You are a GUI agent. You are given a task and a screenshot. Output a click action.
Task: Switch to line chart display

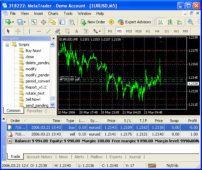179,22
